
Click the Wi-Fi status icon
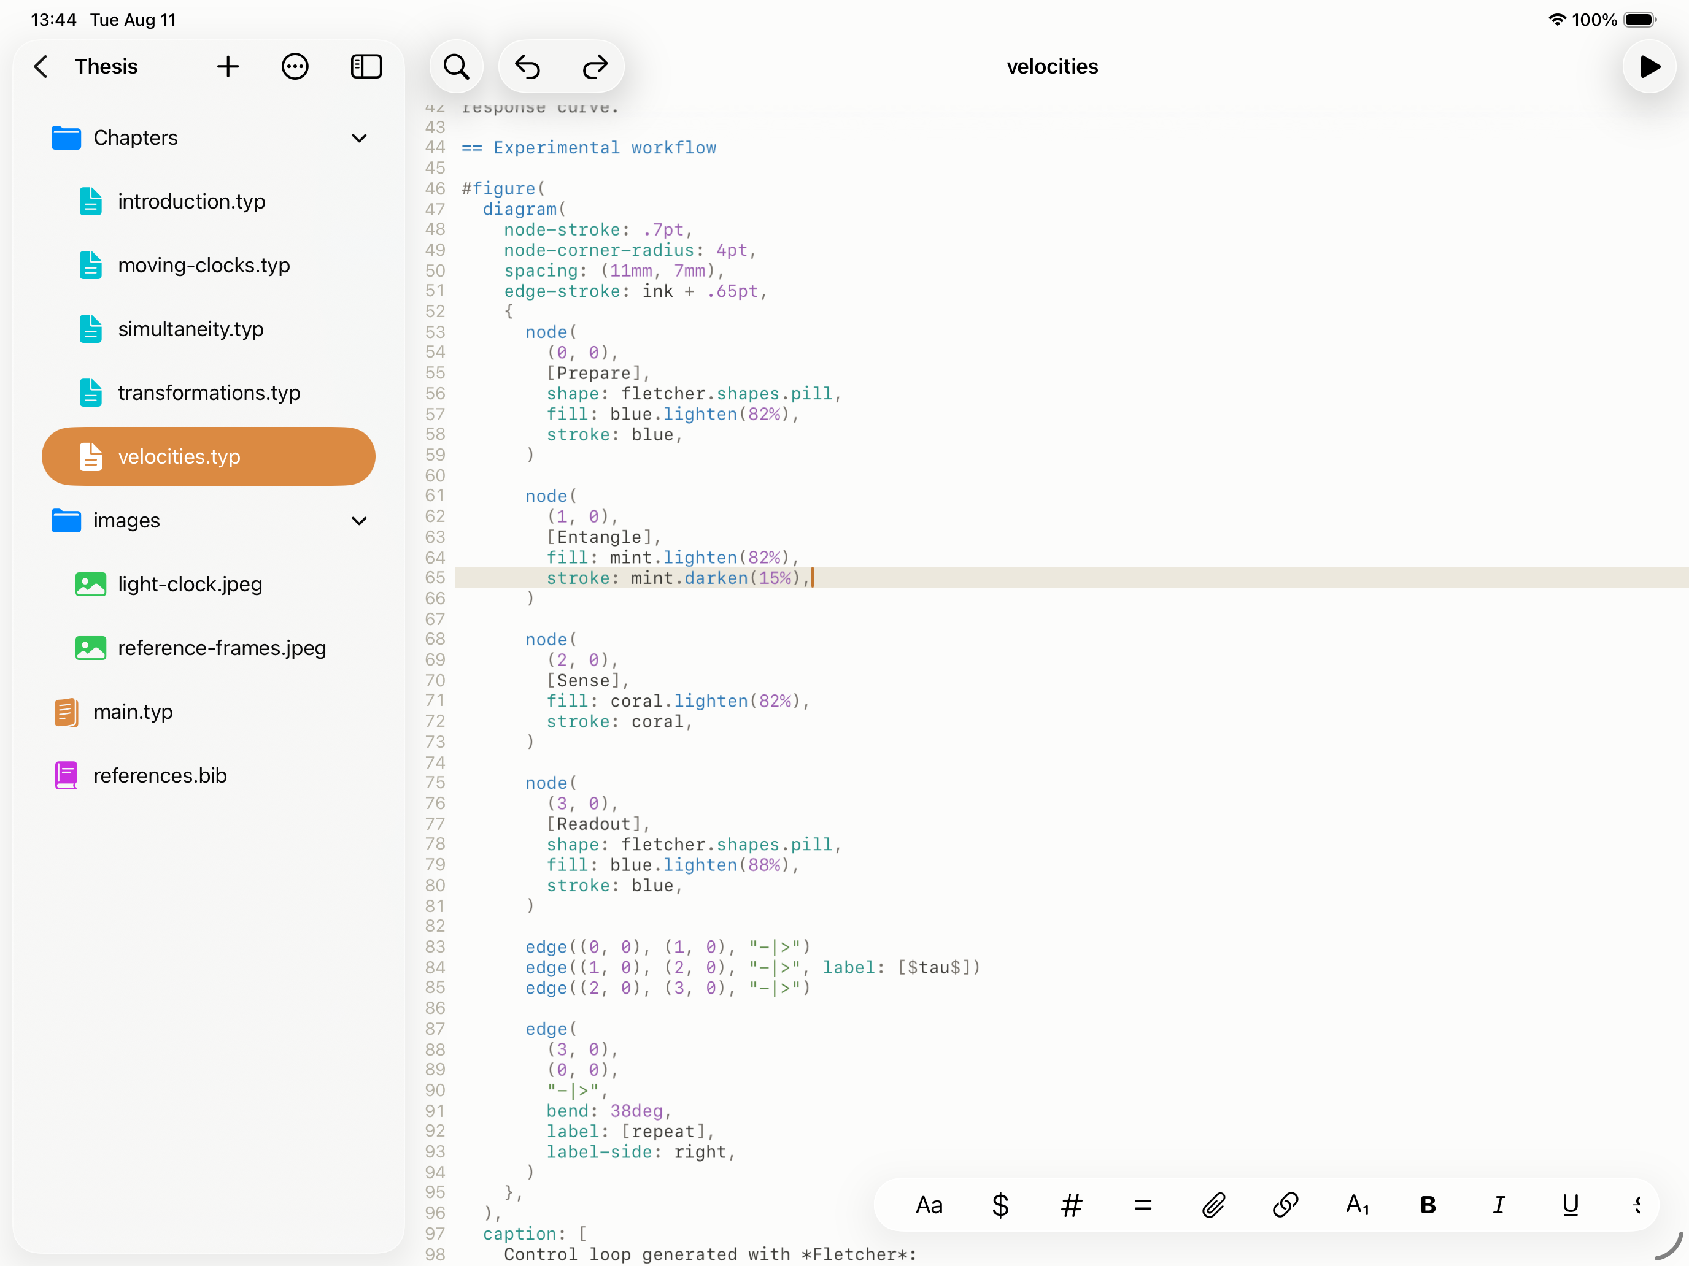1557,20
